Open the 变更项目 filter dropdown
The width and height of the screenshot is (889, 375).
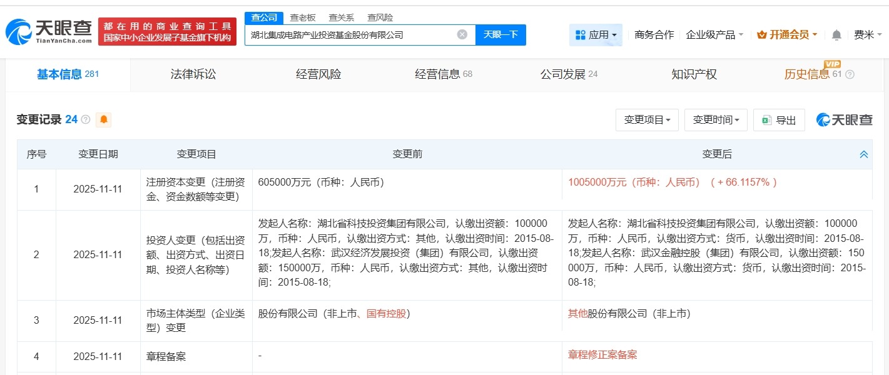click(x=647, y=120)
